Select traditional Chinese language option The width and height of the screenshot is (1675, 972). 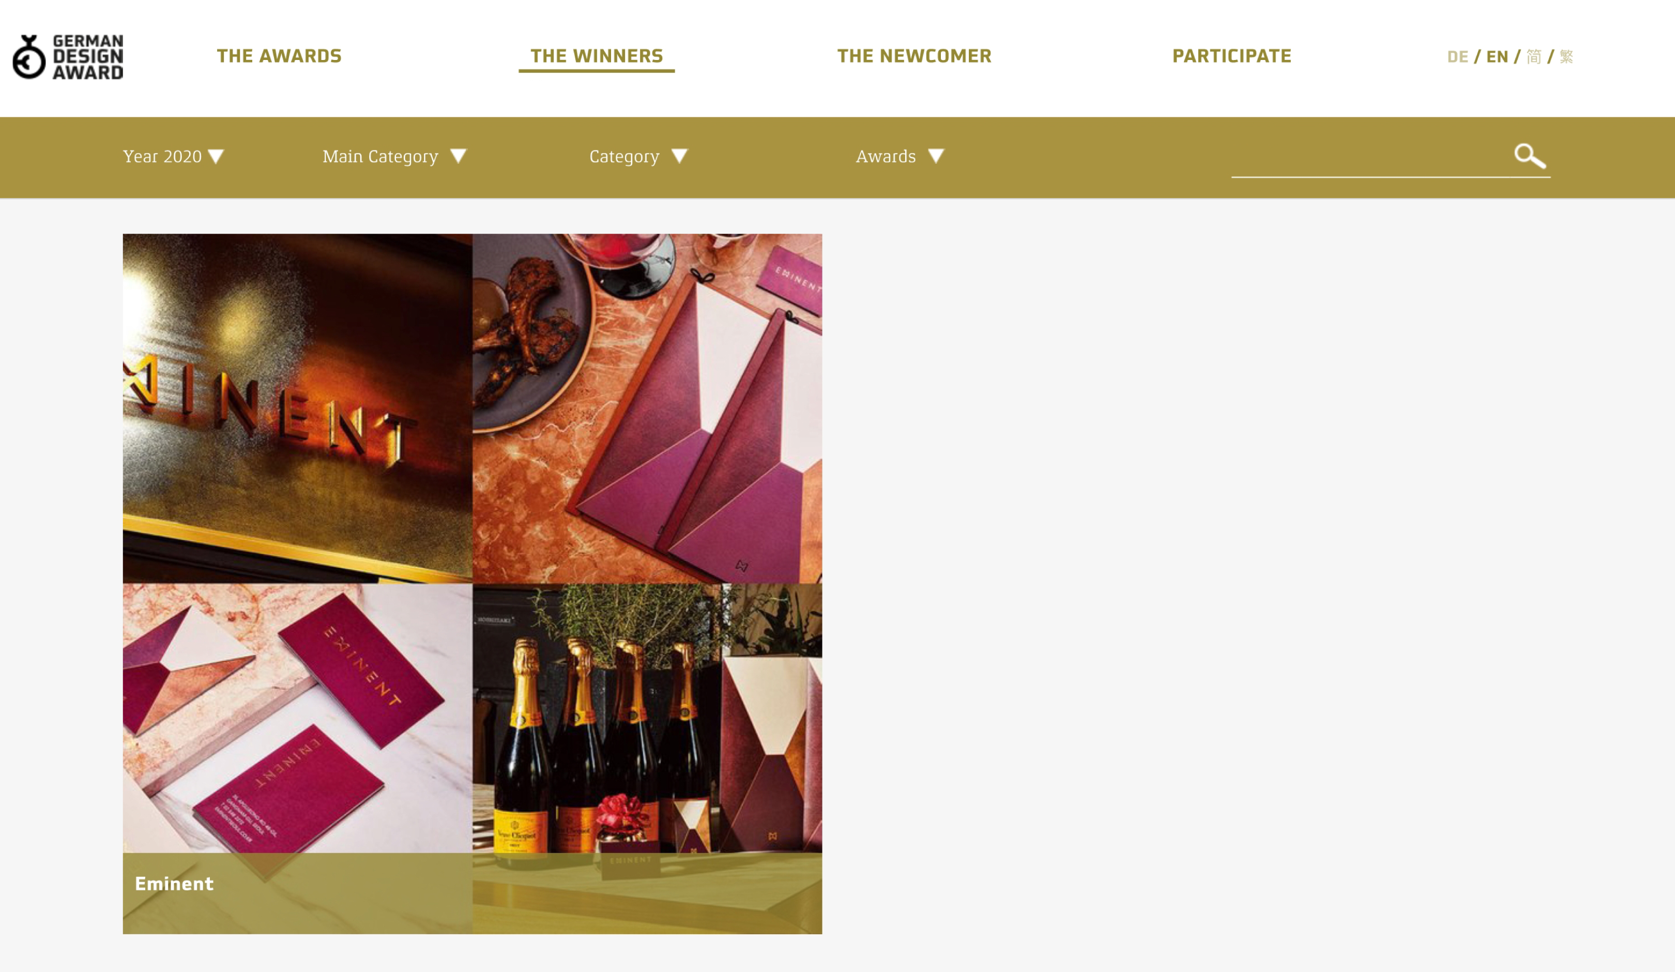1566,56
